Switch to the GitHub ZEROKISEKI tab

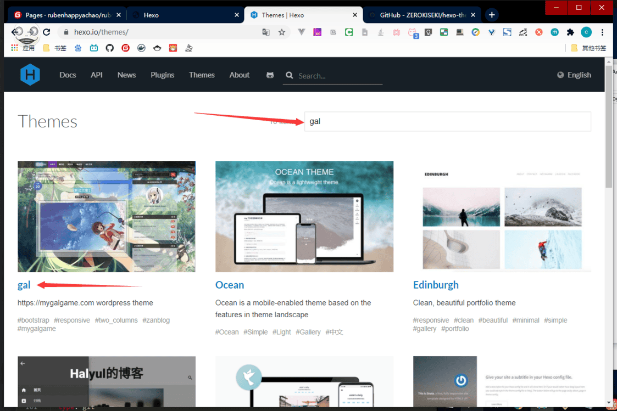tap(420, 15)
